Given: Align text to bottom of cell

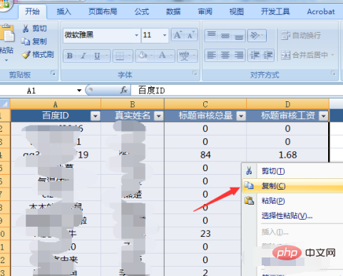Looking at the screenshot, I should point(239,36).
